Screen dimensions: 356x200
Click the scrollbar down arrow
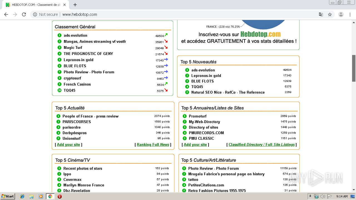pyautogui.click(x=354, y=190)
